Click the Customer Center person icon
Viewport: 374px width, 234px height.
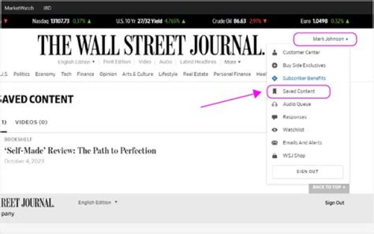[274, 53]
